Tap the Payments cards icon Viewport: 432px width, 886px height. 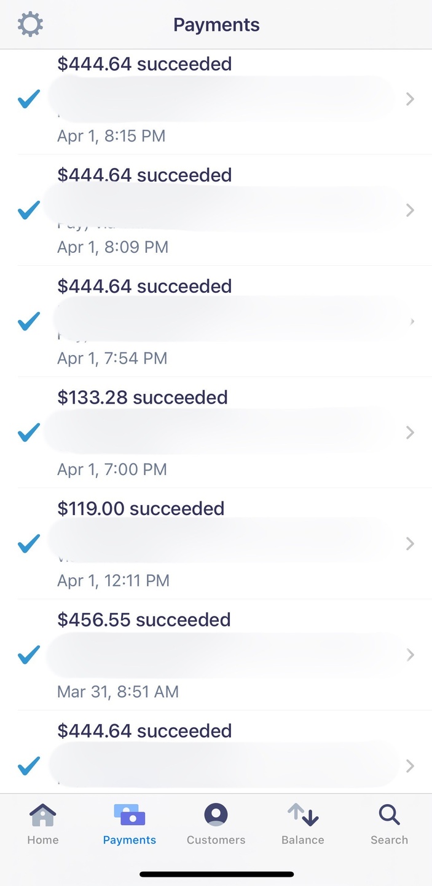coord(130,815)
